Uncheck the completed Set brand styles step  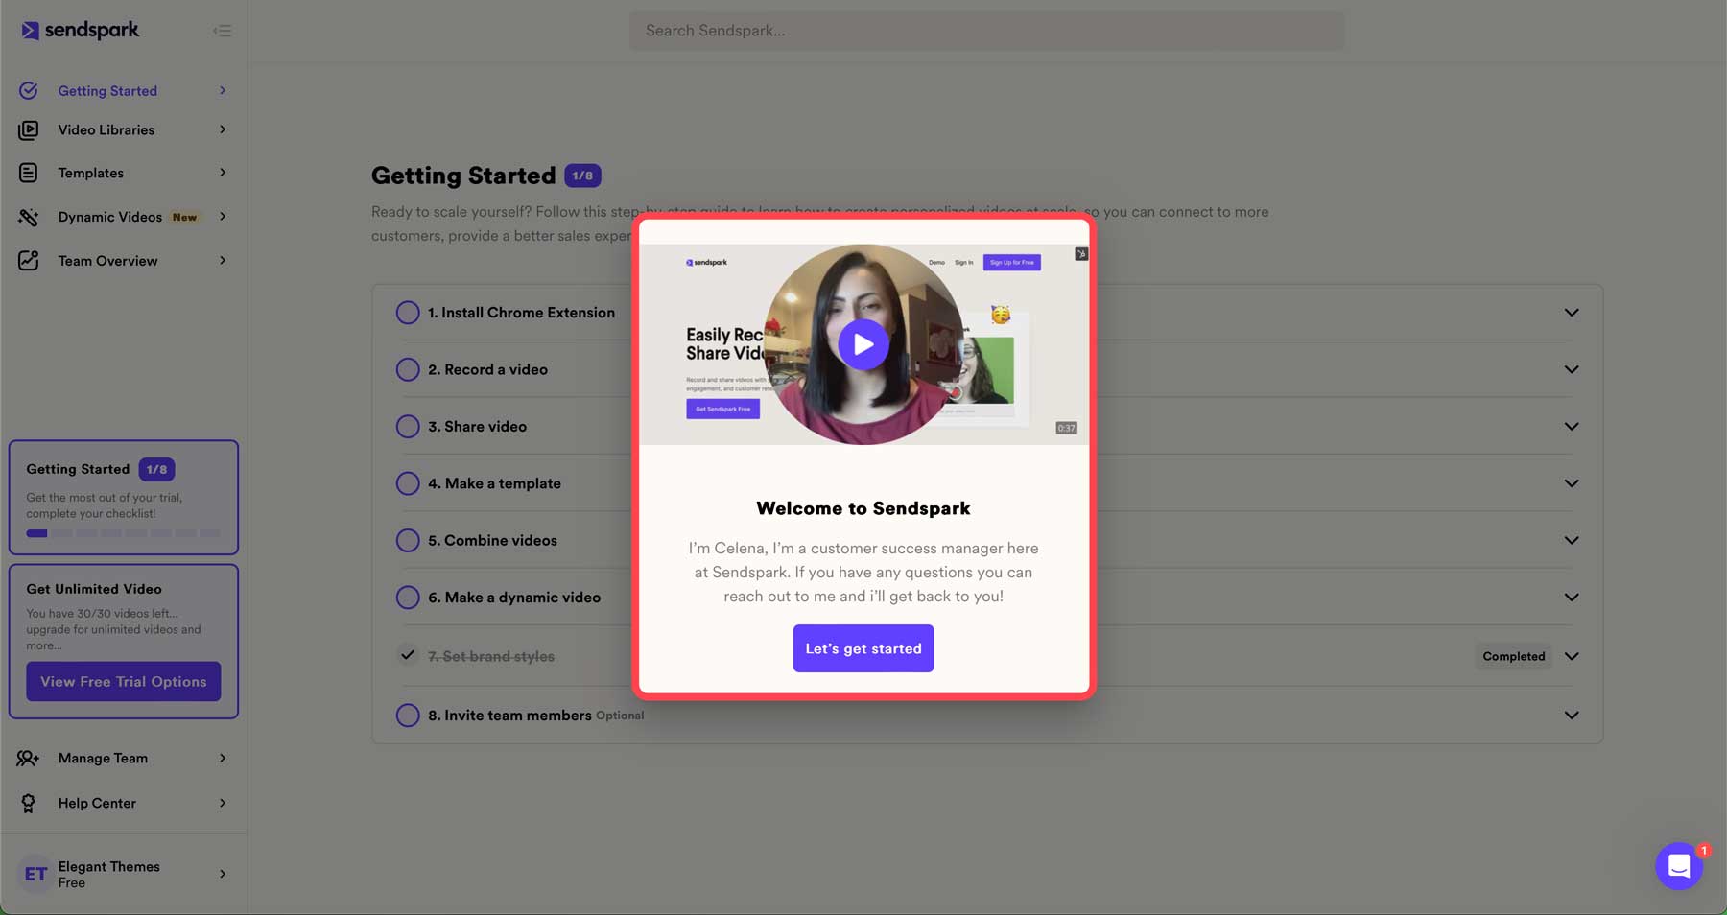click(x=408, y=656)
